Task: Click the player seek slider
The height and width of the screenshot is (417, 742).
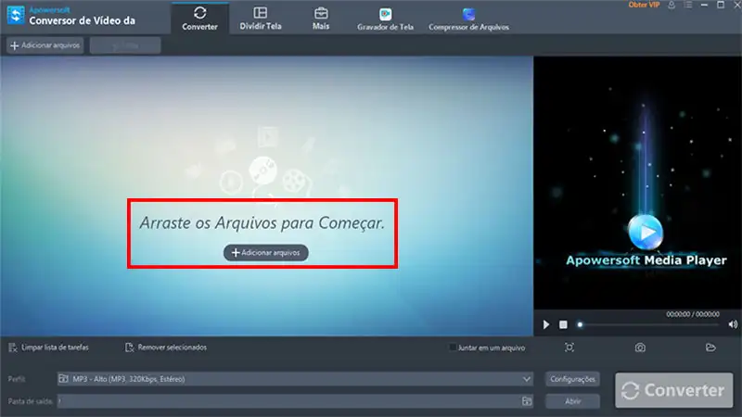Action: pyautogui.click(x=649, y=324)
